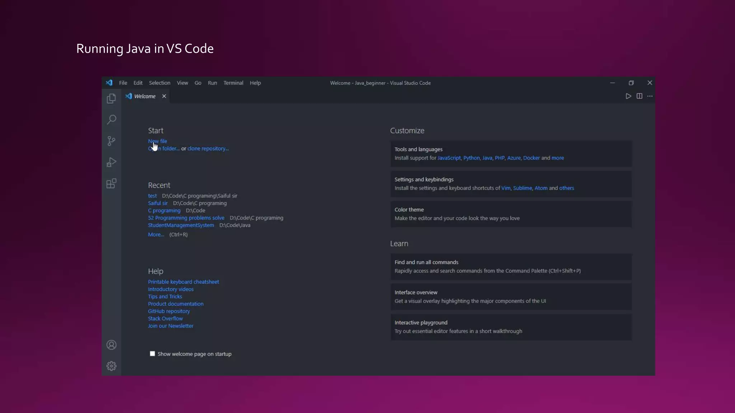735x413 pixels.
Task: Install Python support link
Action: (471, 158)
